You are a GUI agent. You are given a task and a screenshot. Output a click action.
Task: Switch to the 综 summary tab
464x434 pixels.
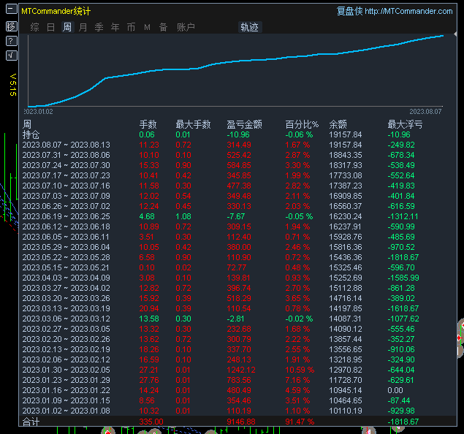(x=34, y=27)
